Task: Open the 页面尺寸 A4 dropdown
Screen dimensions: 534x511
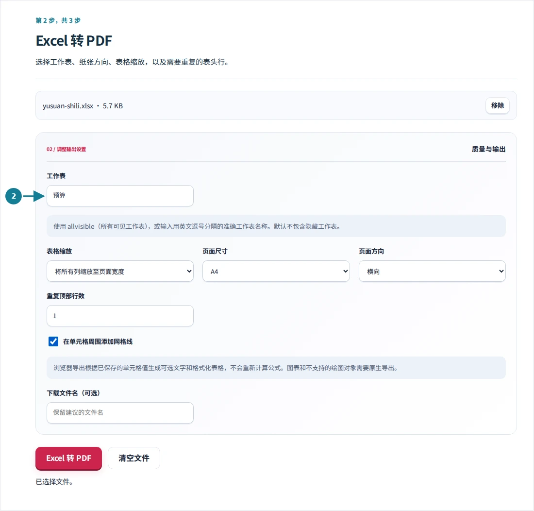Action: coord(276,271)
